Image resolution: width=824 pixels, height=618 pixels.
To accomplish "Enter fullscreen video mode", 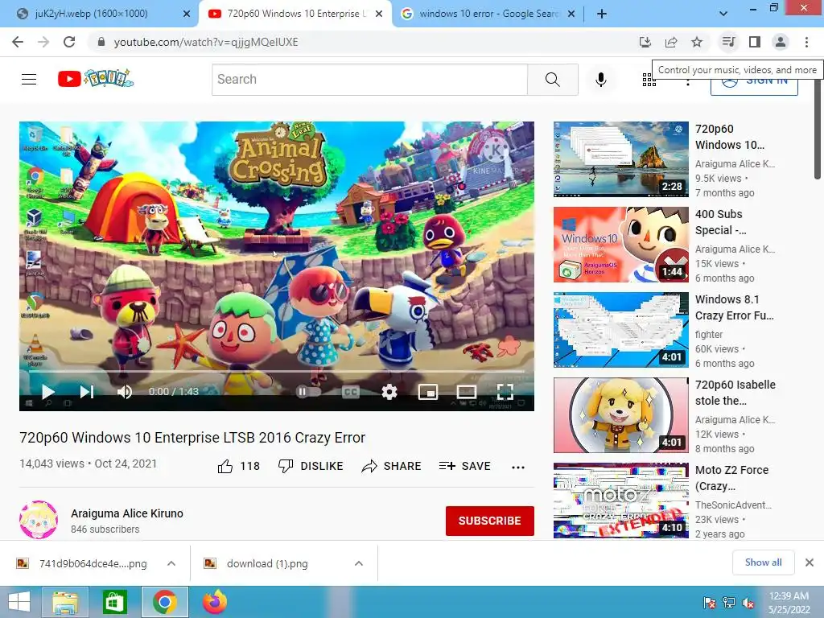I will [505, 392].
